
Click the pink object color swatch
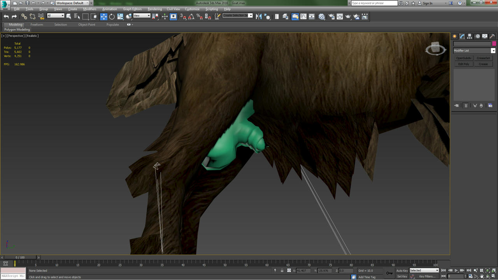[x=494, y=44]
